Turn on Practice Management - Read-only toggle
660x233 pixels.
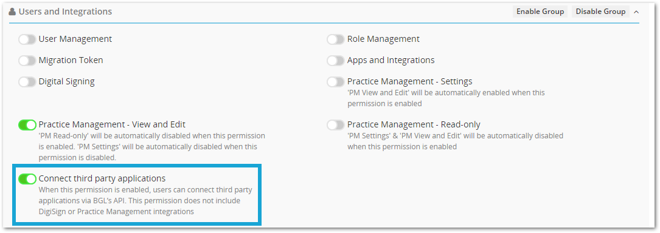tap(336, 125)
